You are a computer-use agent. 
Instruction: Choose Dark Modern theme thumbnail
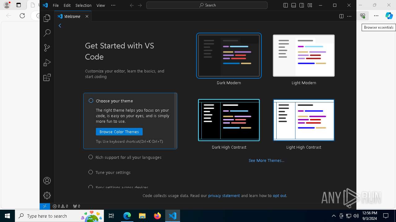pos(229,55)
